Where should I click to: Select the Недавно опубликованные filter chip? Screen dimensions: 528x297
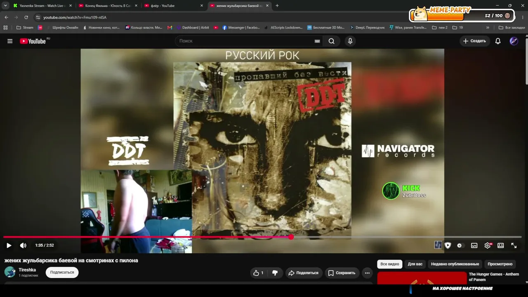tap(455, 264)
